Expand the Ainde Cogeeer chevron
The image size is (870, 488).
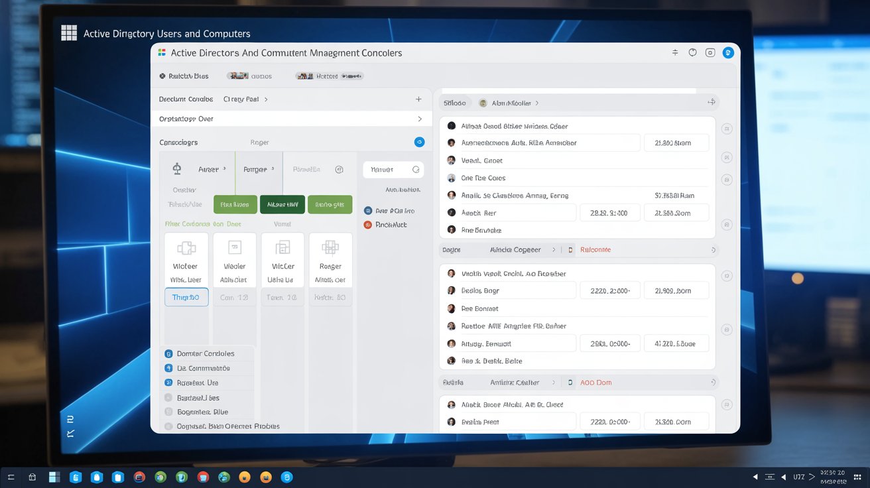(554, 250)
